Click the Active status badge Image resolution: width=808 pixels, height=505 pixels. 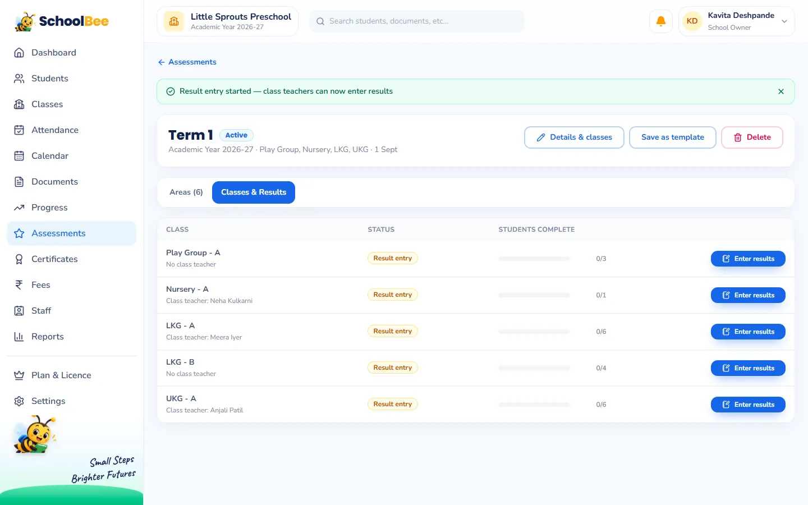(236, 135)
